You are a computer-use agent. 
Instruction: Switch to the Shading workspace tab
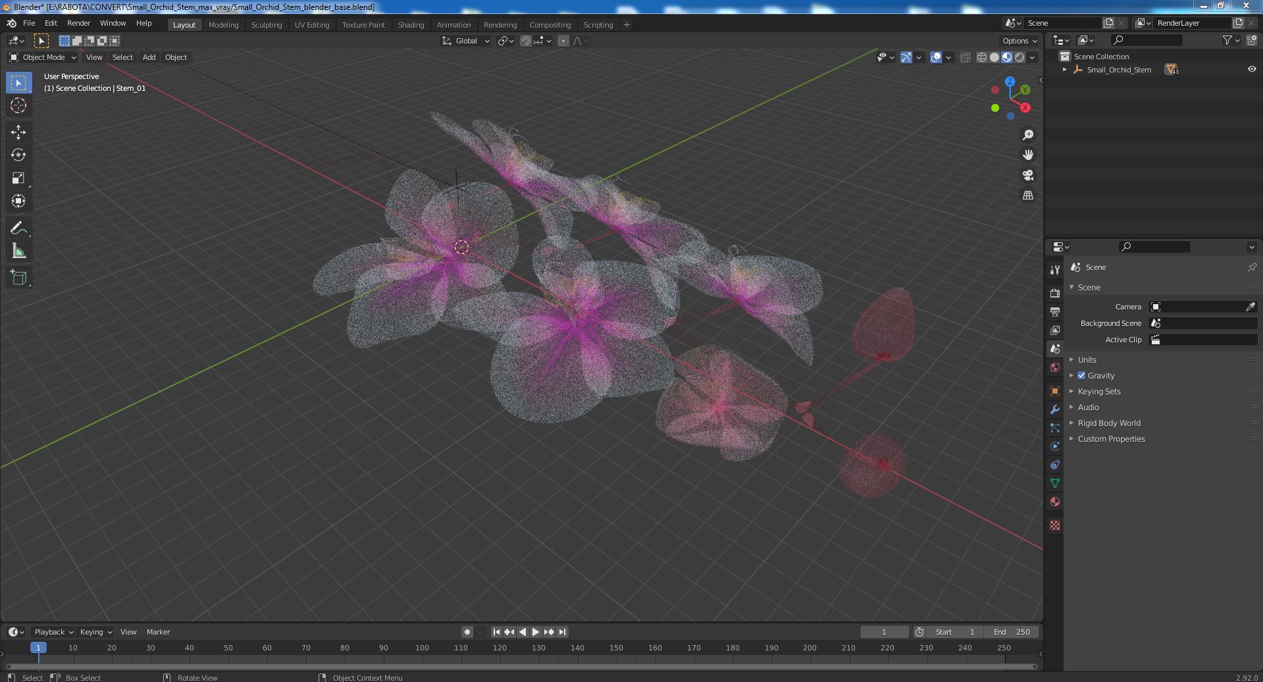(x=411, y=24)
